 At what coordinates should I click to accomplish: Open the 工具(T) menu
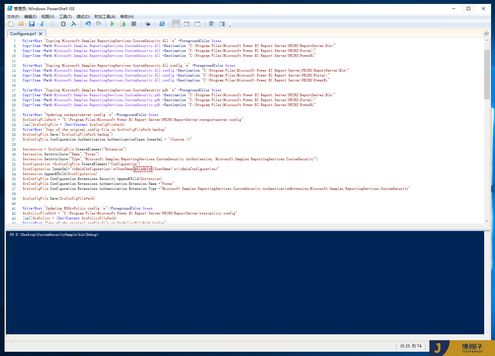click(65, 16)
